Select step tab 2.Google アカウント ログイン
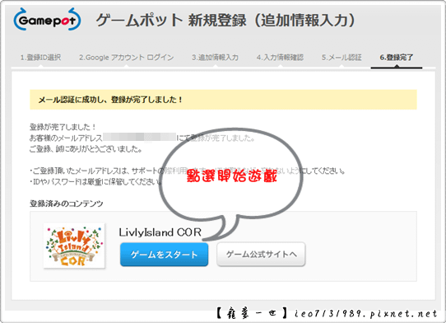 [126, 58]
